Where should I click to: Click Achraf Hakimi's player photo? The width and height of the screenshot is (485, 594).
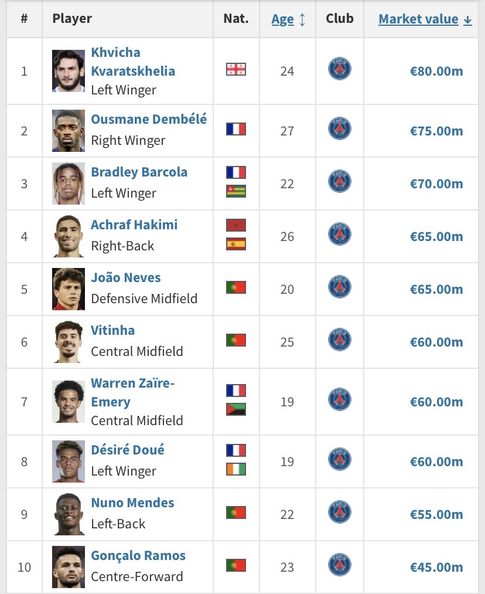tap(69, 236)
